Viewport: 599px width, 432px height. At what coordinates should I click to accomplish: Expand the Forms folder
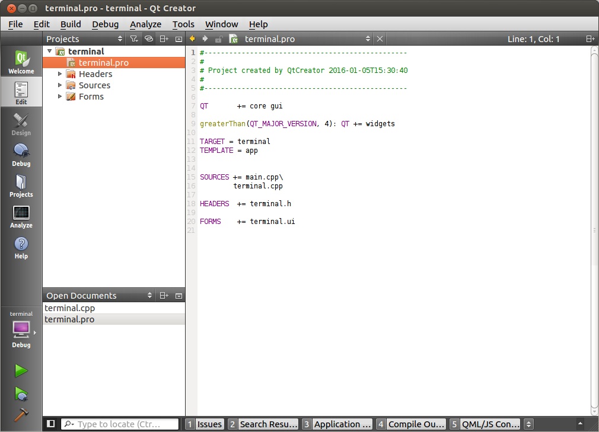(59, 96)
